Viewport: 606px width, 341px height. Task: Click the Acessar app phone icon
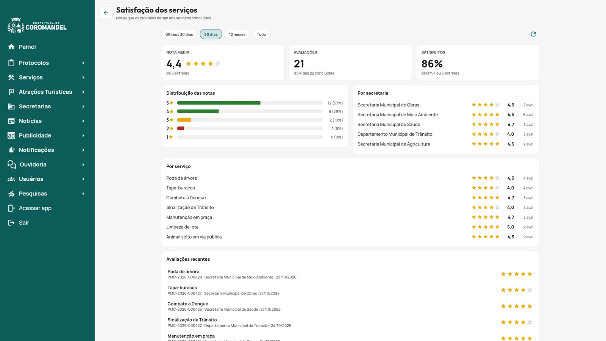click(11, 208)
